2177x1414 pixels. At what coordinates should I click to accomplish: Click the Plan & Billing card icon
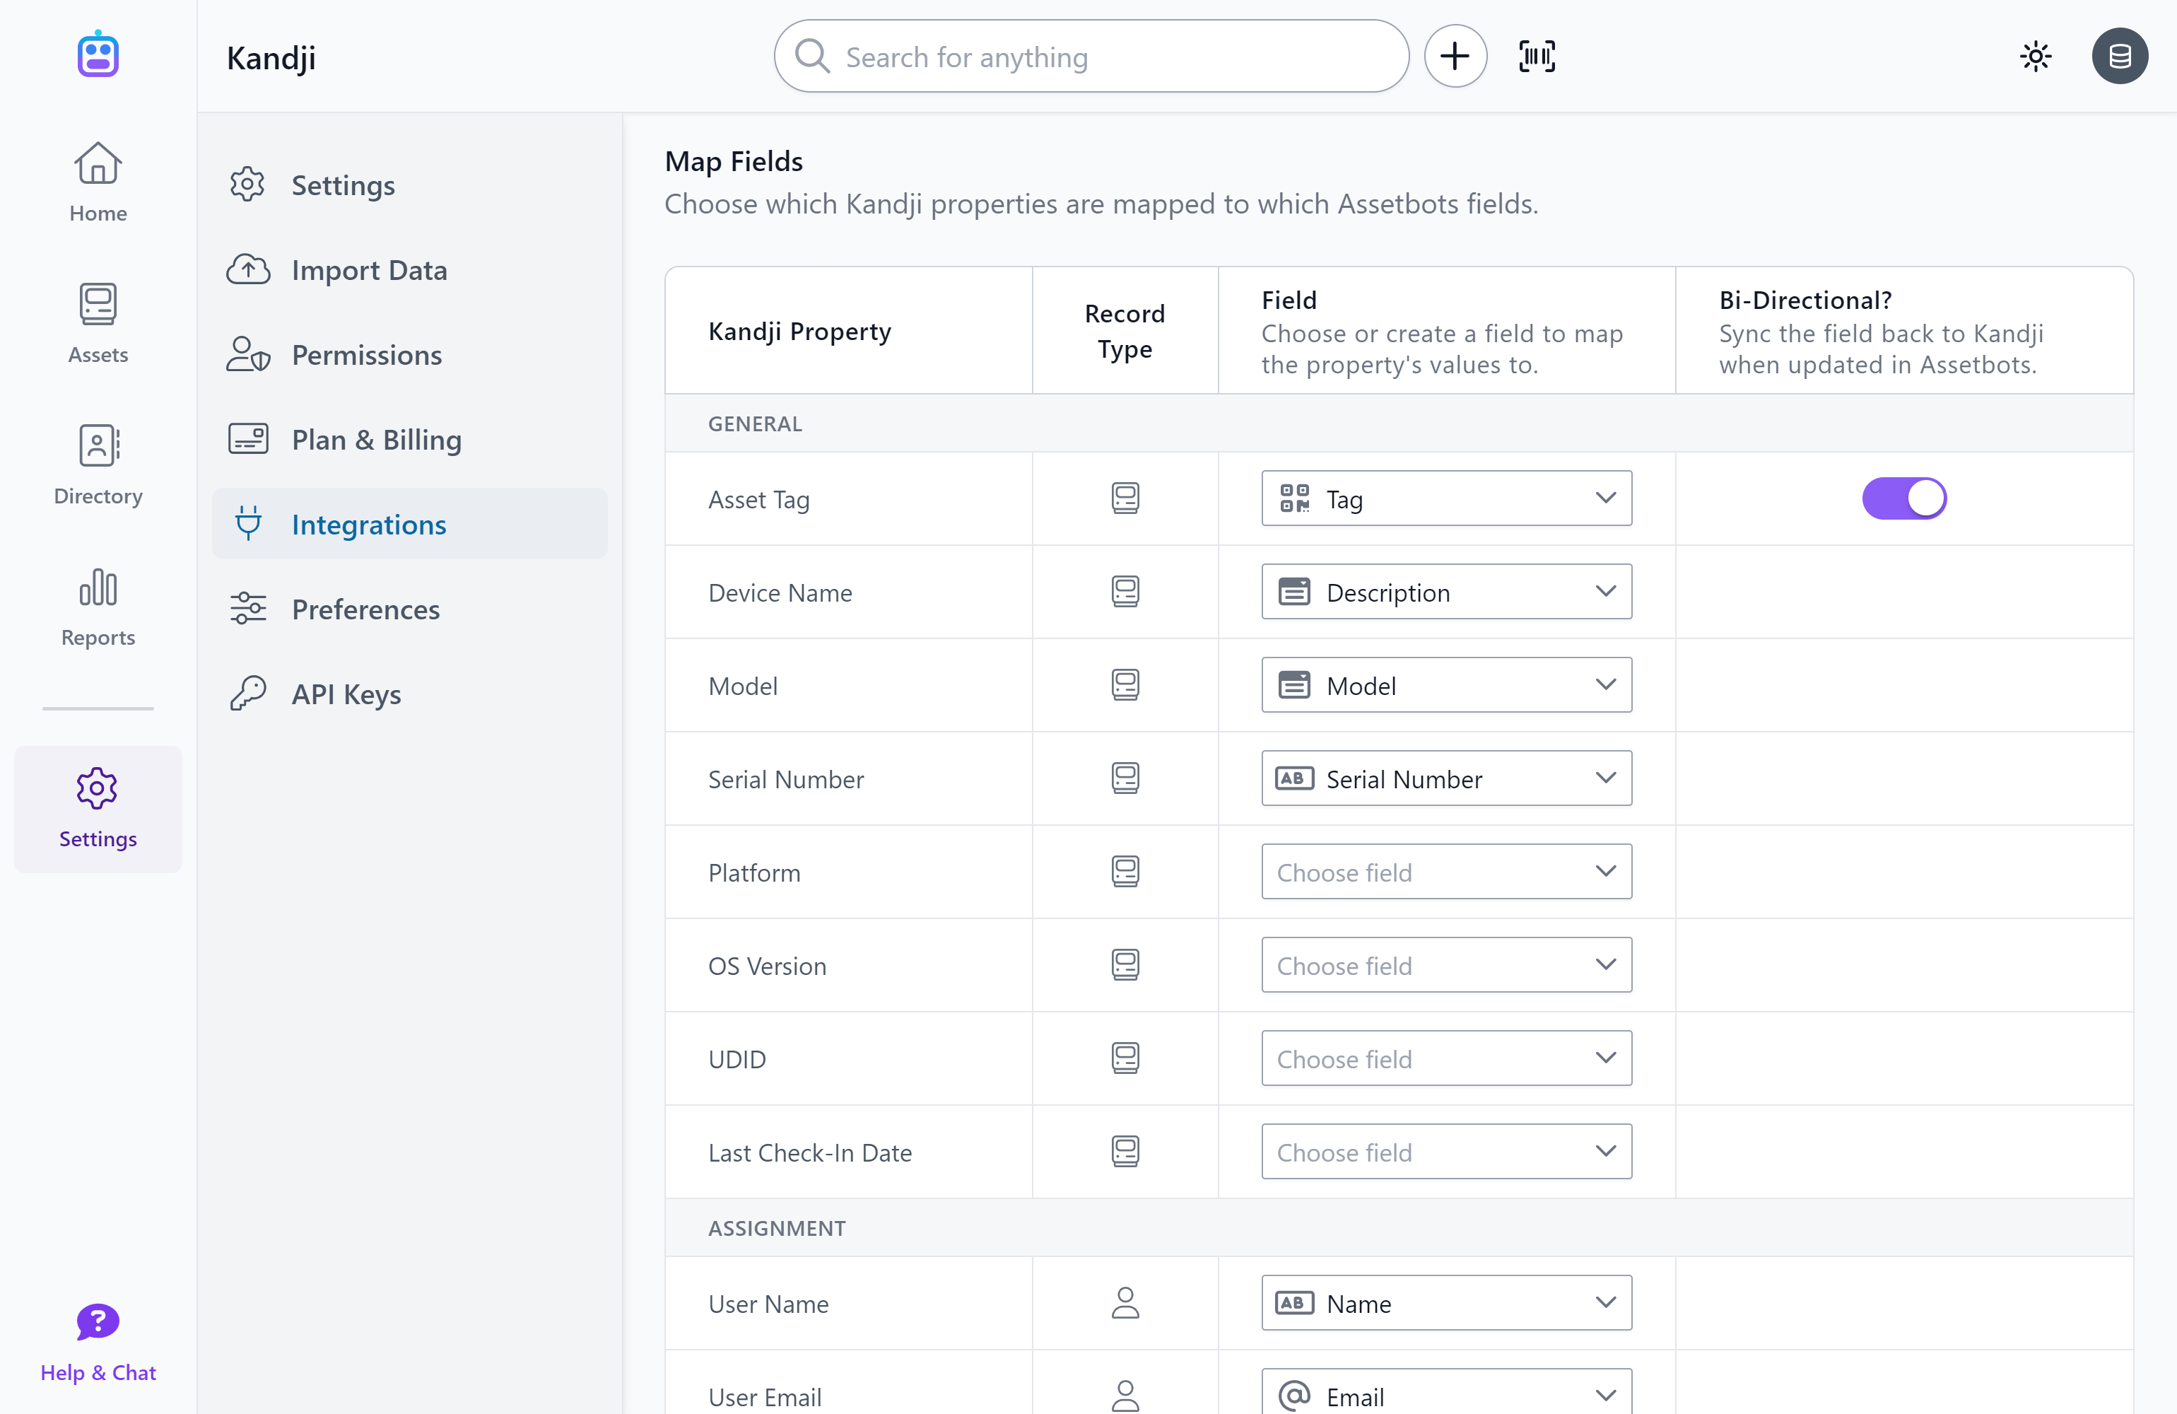(248, 439)
